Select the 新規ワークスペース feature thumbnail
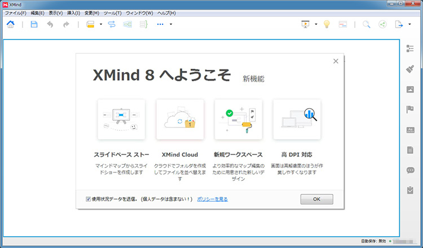 click(x=238, y=119)
